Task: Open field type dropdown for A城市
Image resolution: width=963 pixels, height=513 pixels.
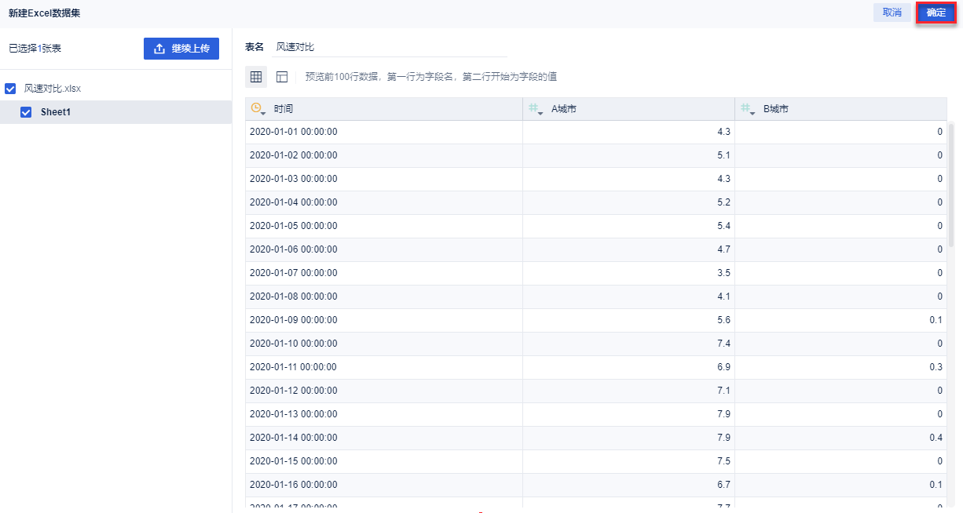Action: [x=541, y=113]
